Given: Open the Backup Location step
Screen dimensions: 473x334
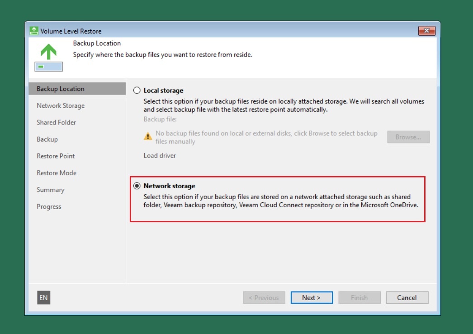Looking at the screenshot, I should (x=61, y=89).
